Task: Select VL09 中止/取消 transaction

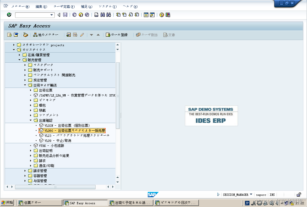Action: (55, 140)
